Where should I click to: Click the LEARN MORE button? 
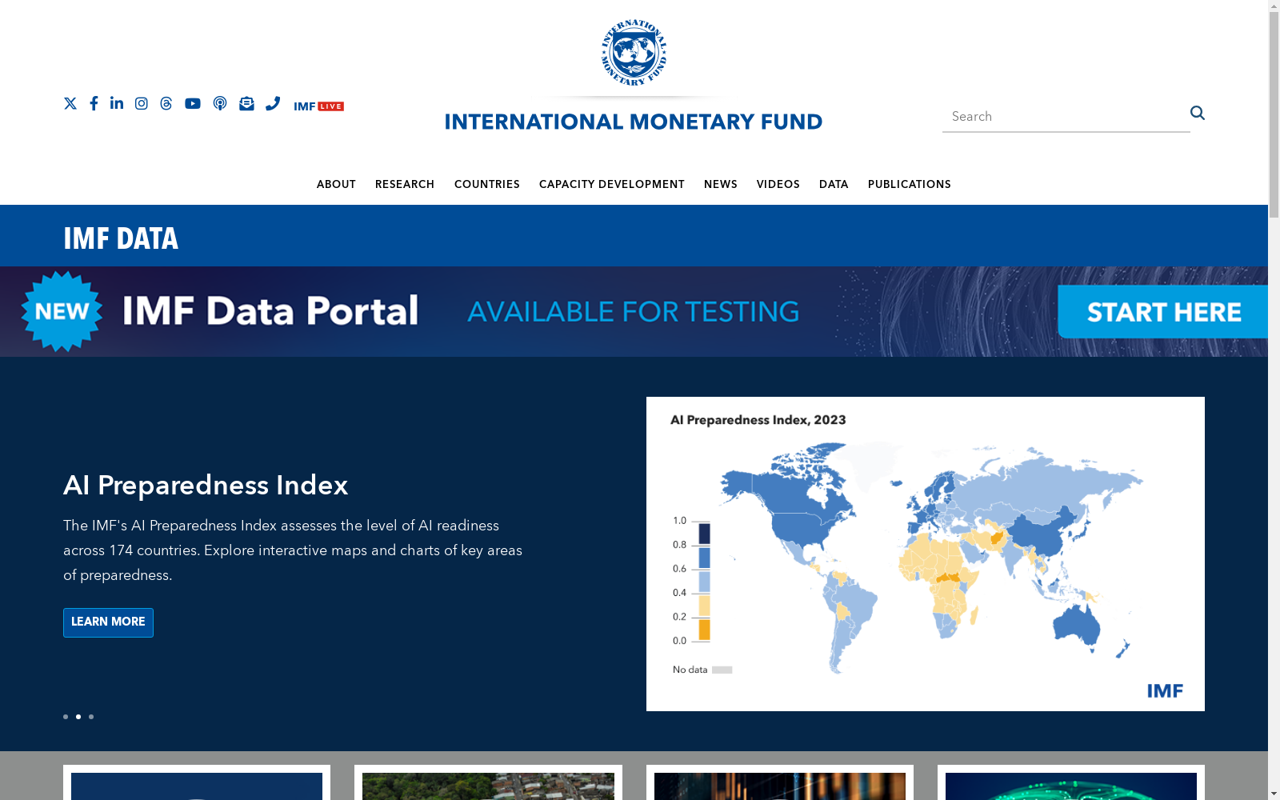click(x=108, y=622)
